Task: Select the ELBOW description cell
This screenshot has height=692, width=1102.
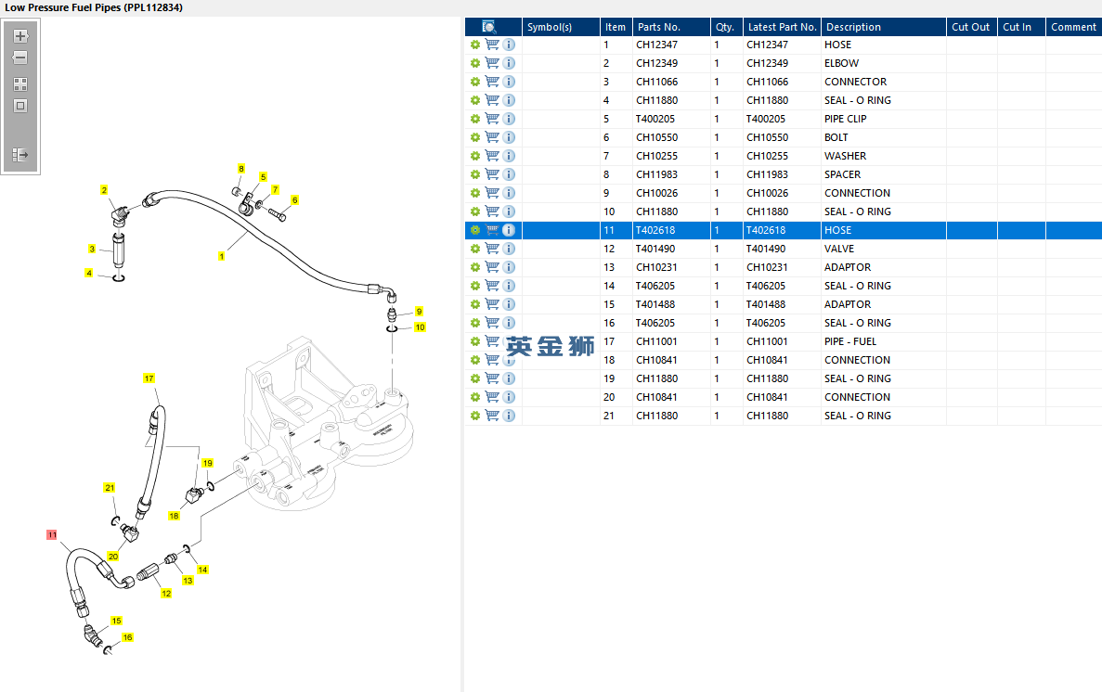Action: pyautogui.click(x=884, y=63)
